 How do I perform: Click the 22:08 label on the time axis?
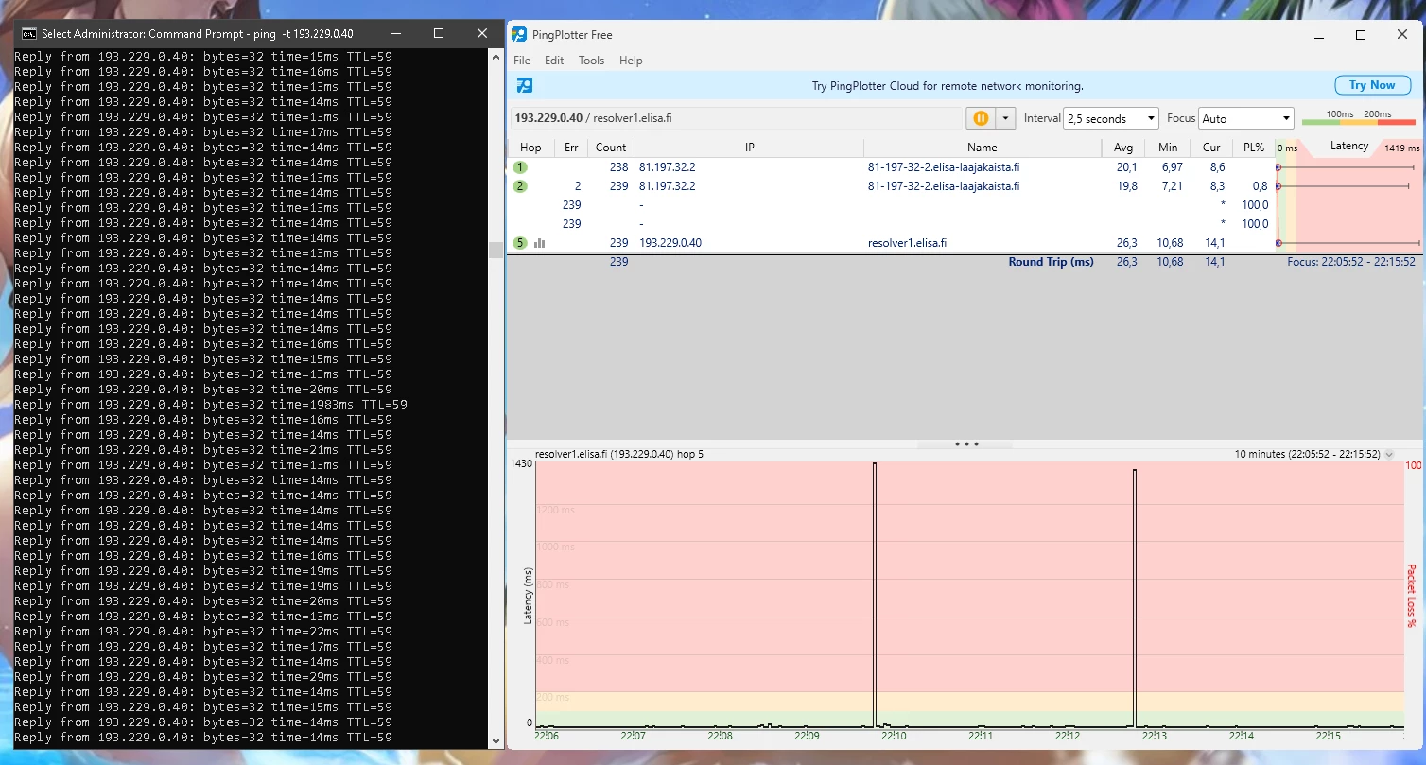720,737
